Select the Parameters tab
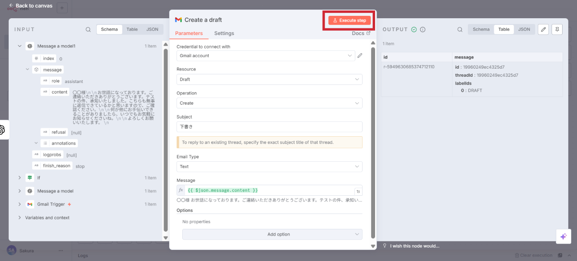The image size is (577, 261). (x=188, y=34)
